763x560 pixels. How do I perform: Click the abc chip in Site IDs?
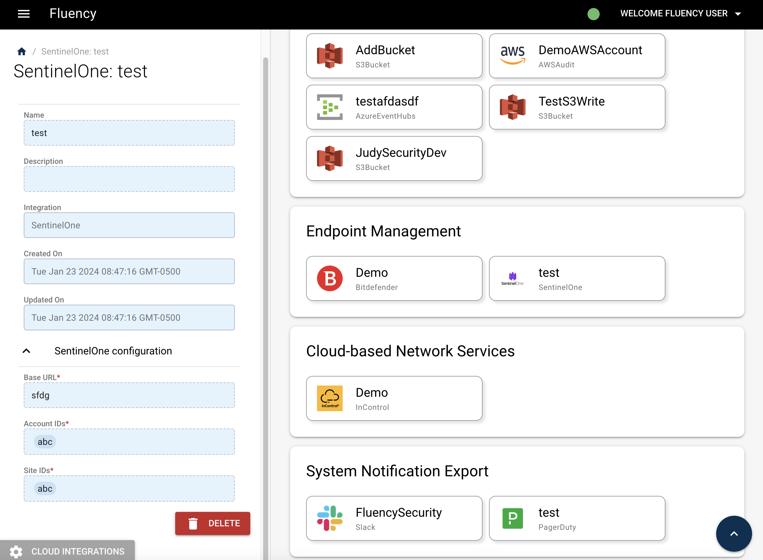click(x=45, y=488)
